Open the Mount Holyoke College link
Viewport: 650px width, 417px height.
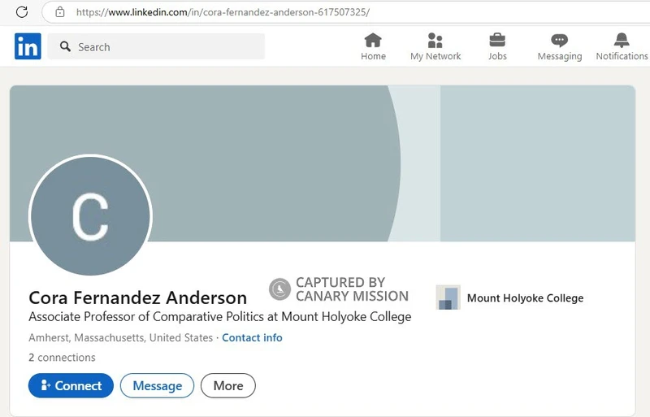click(x=525, y=298)
